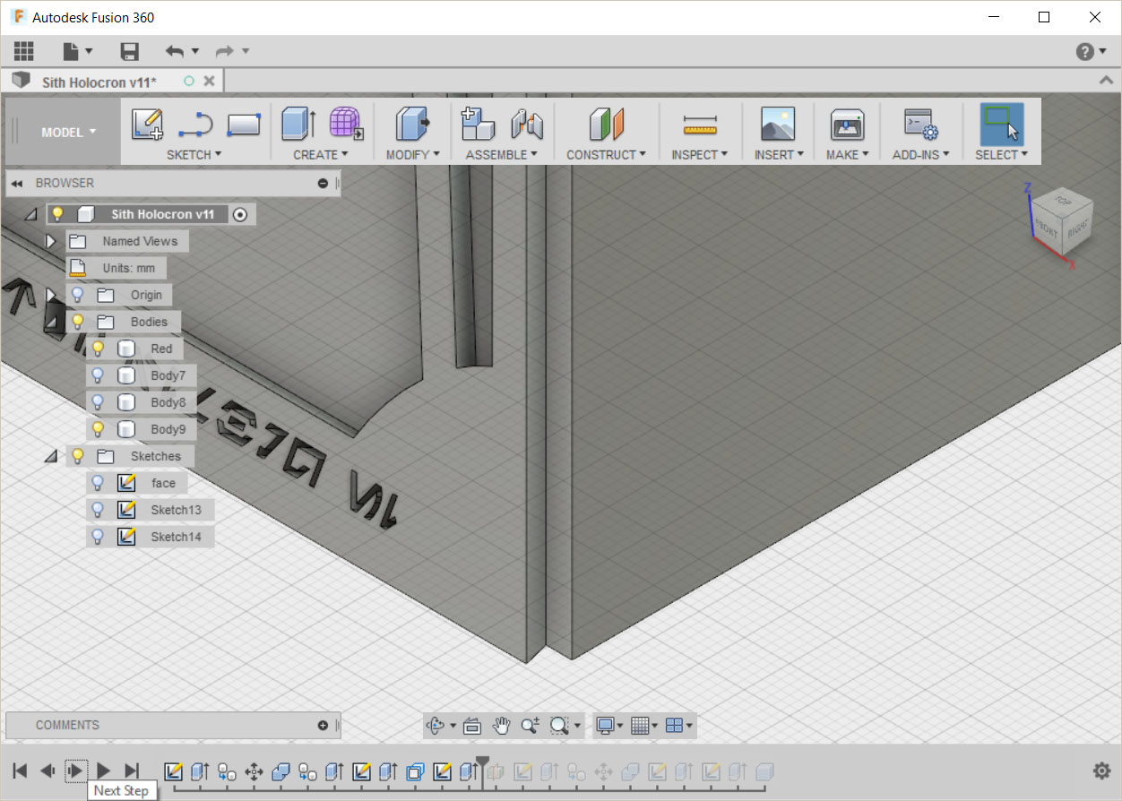The height and width of the screenshot is (801, 1122).
Task: Select the sketch Line tool
Action: point(195,125)
